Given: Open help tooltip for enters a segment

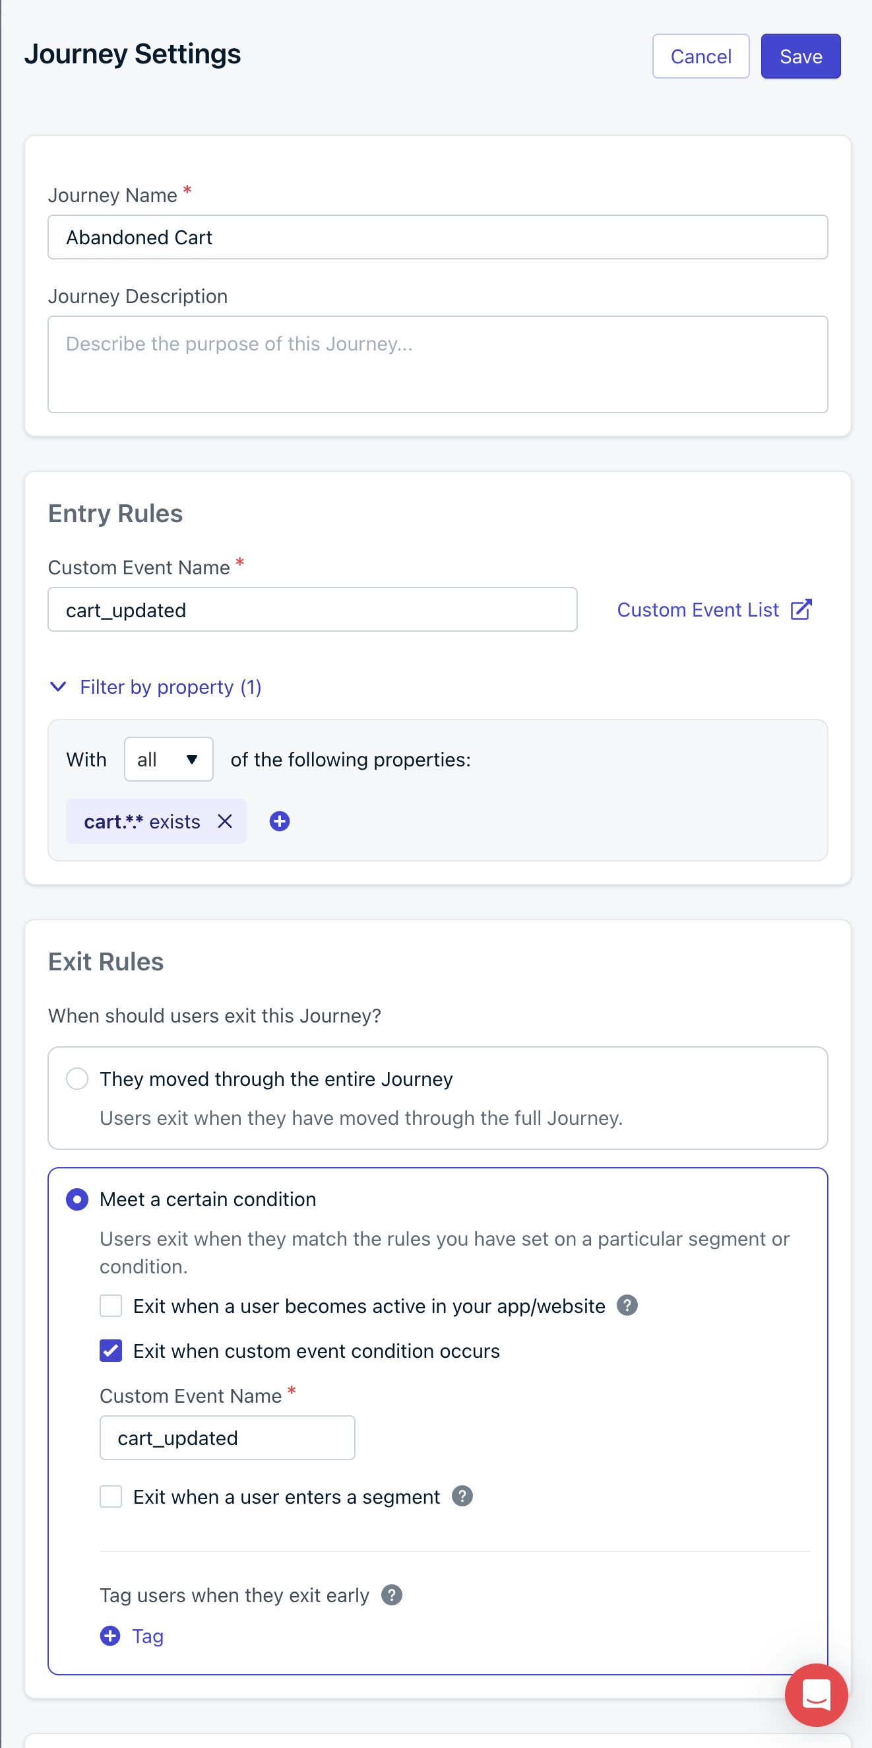Looking at the screenshot, I should coord(462,1496).
